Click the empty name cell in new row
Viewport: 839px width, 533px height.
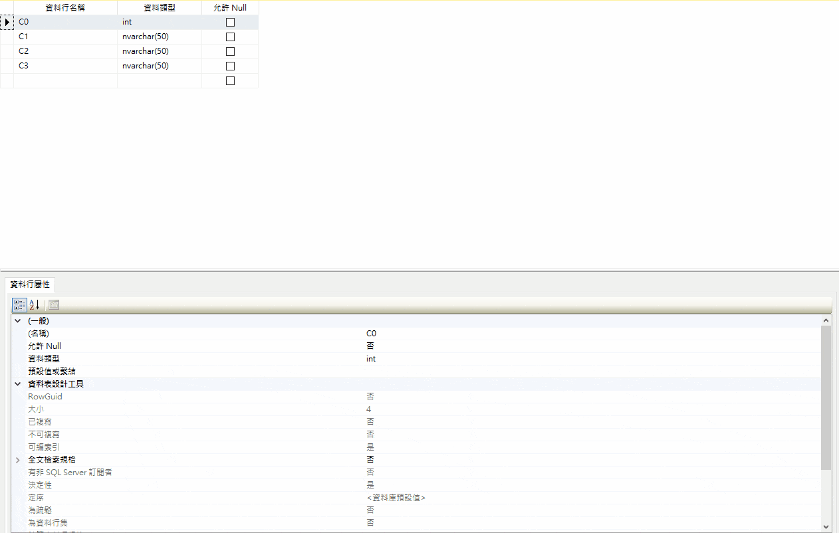click(65, 80)
